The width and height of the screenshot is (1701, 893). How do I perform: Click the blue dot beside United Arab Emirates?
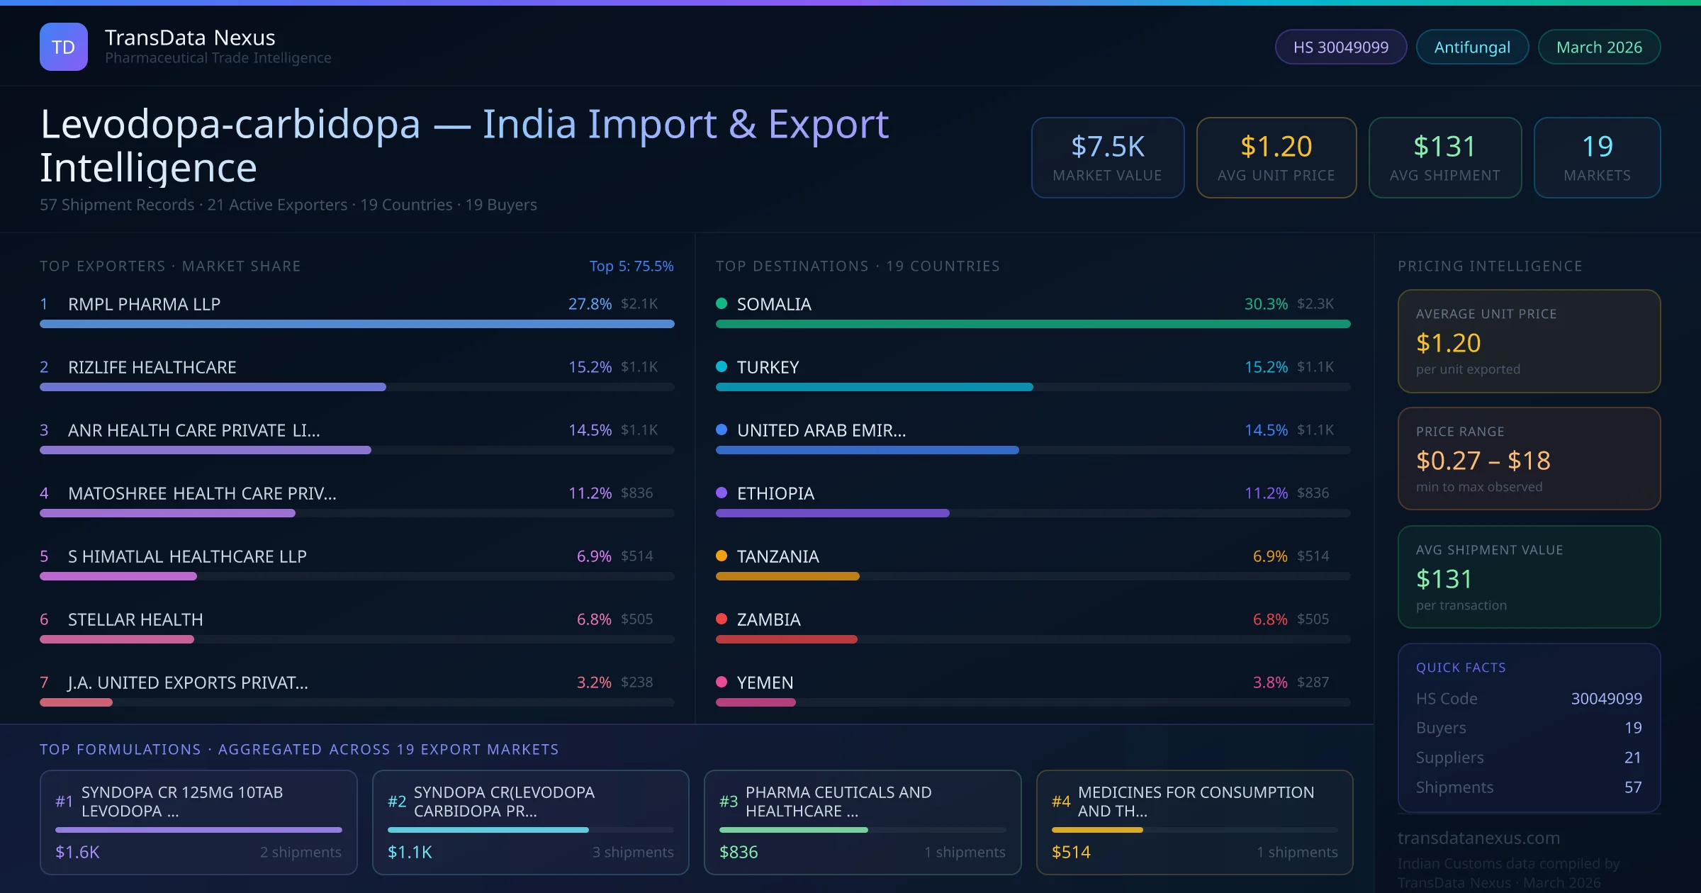point(722,429)
